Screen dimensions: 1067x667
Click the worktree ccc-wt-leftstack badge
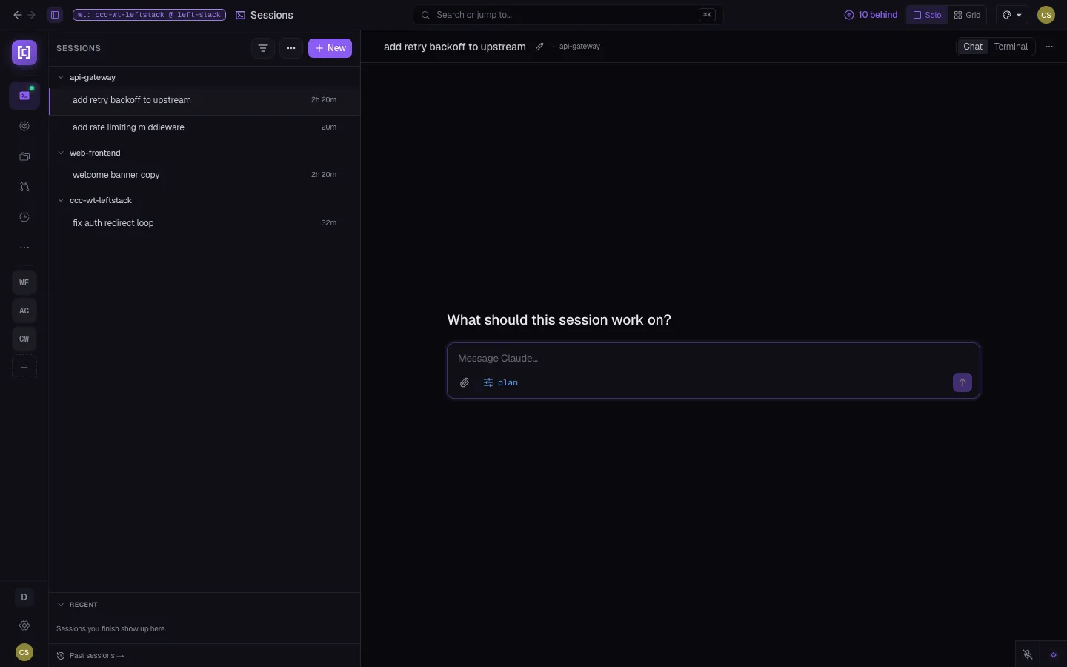[149, 15]
